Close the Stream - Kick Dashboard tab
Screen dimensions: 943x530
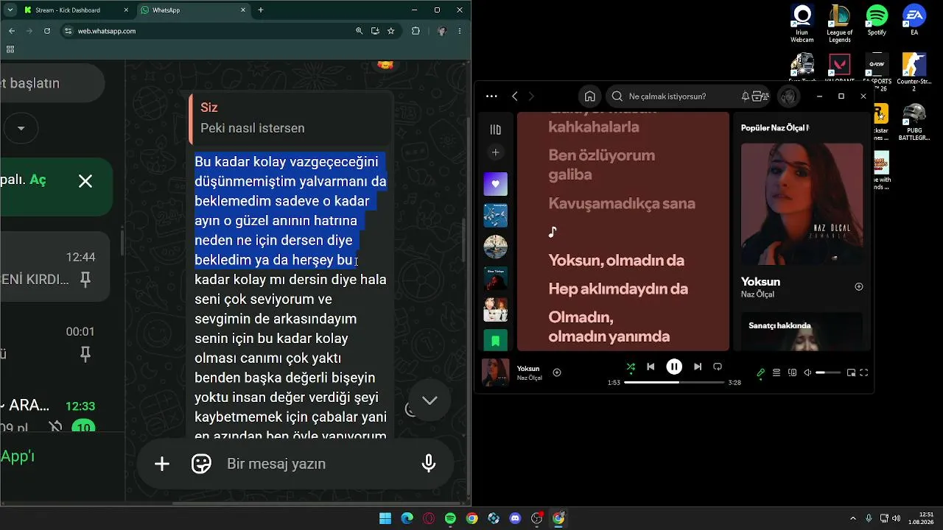(x=125, y=10)
